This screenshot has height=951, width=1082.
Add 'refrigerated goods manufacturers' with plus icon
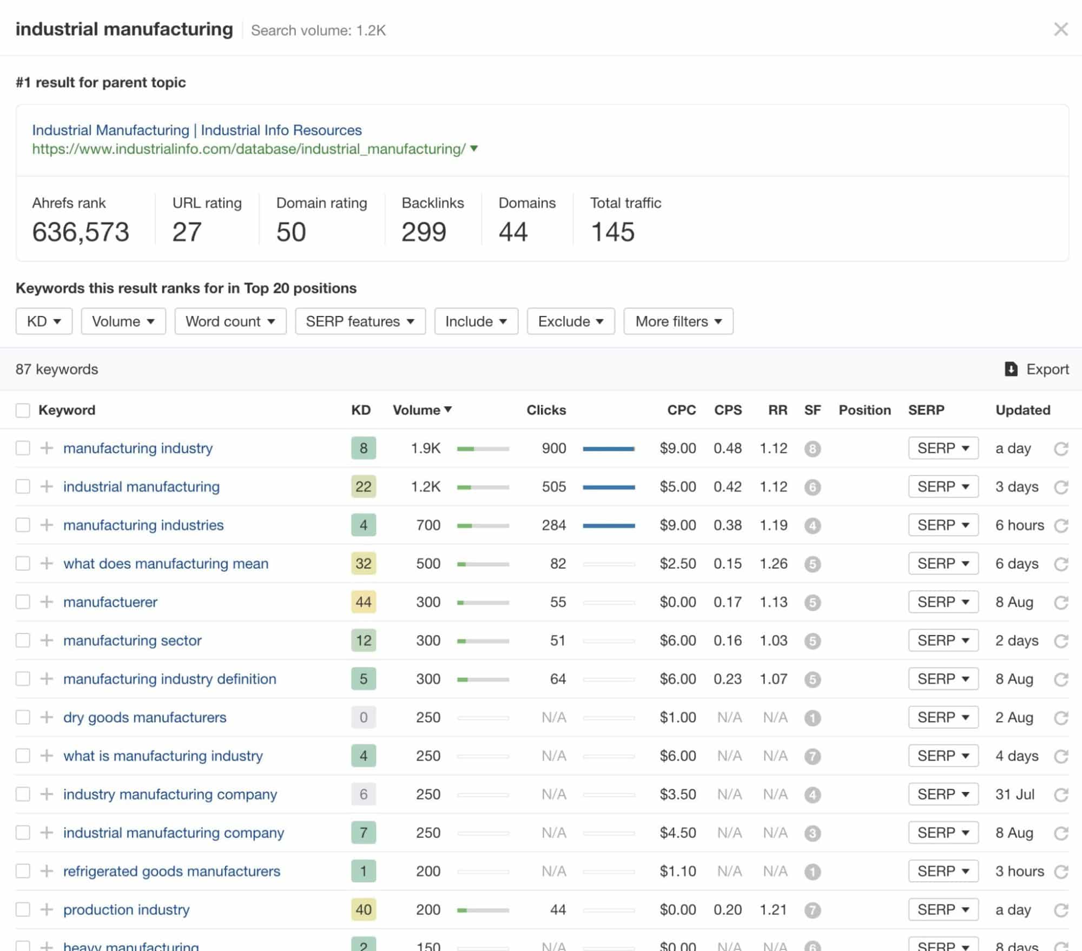tap(47, 871)
